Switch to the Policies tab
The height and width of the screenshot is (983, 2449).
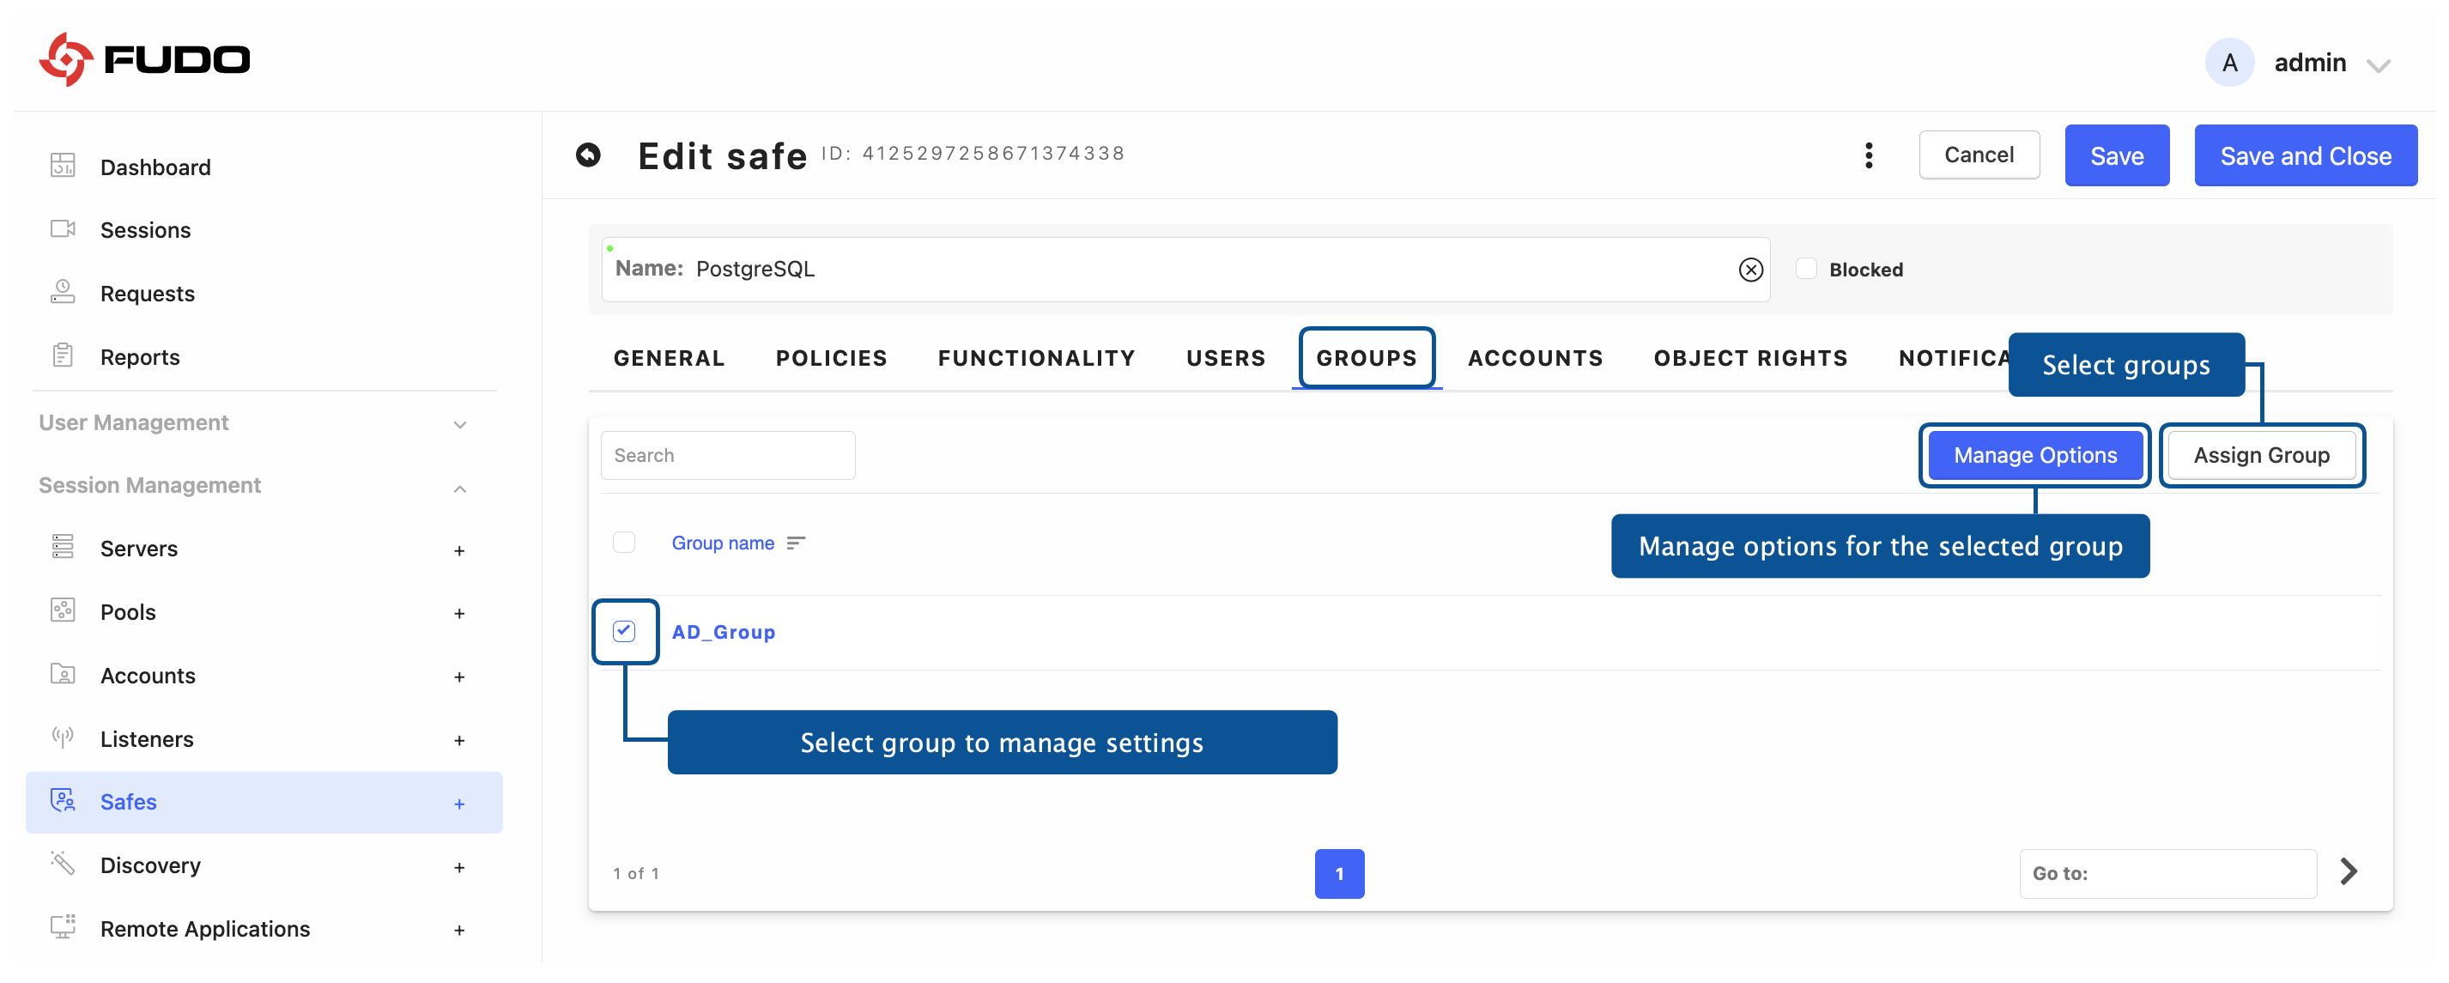pos(831,358)
